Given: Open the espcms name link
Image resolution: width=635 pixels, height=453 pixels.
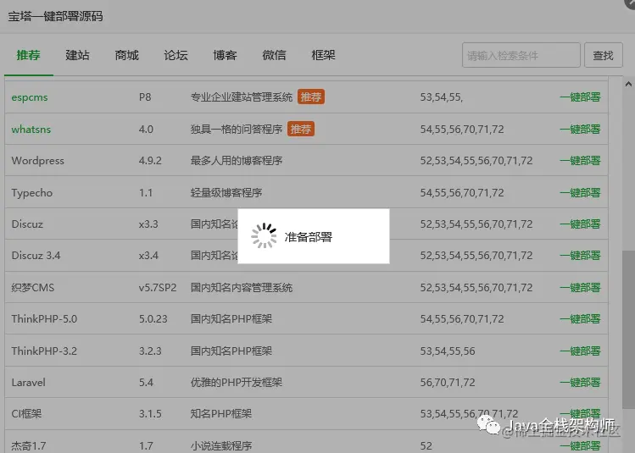Looking at the screenshot, I should pos(30,97).
